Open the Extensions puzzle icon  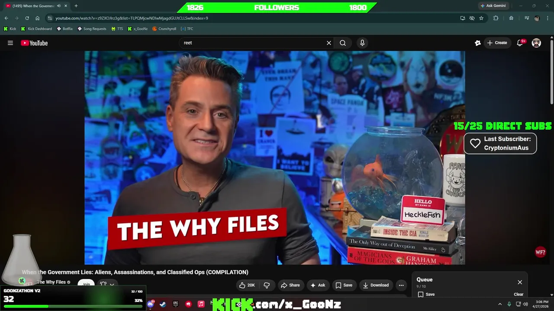(x=496, y=18)
